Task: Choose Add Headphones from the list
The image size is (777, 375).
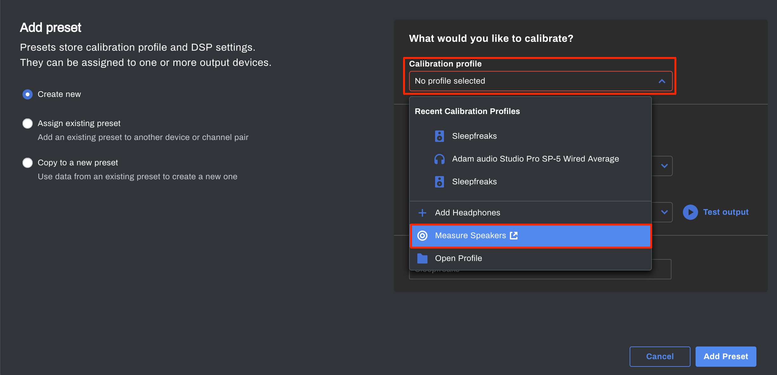Action: pyautogui.click(x=530, y=213)
